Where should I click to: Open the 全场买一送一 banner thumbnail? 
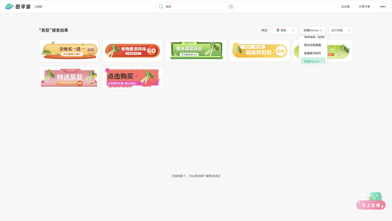click(x=69, y=51)
